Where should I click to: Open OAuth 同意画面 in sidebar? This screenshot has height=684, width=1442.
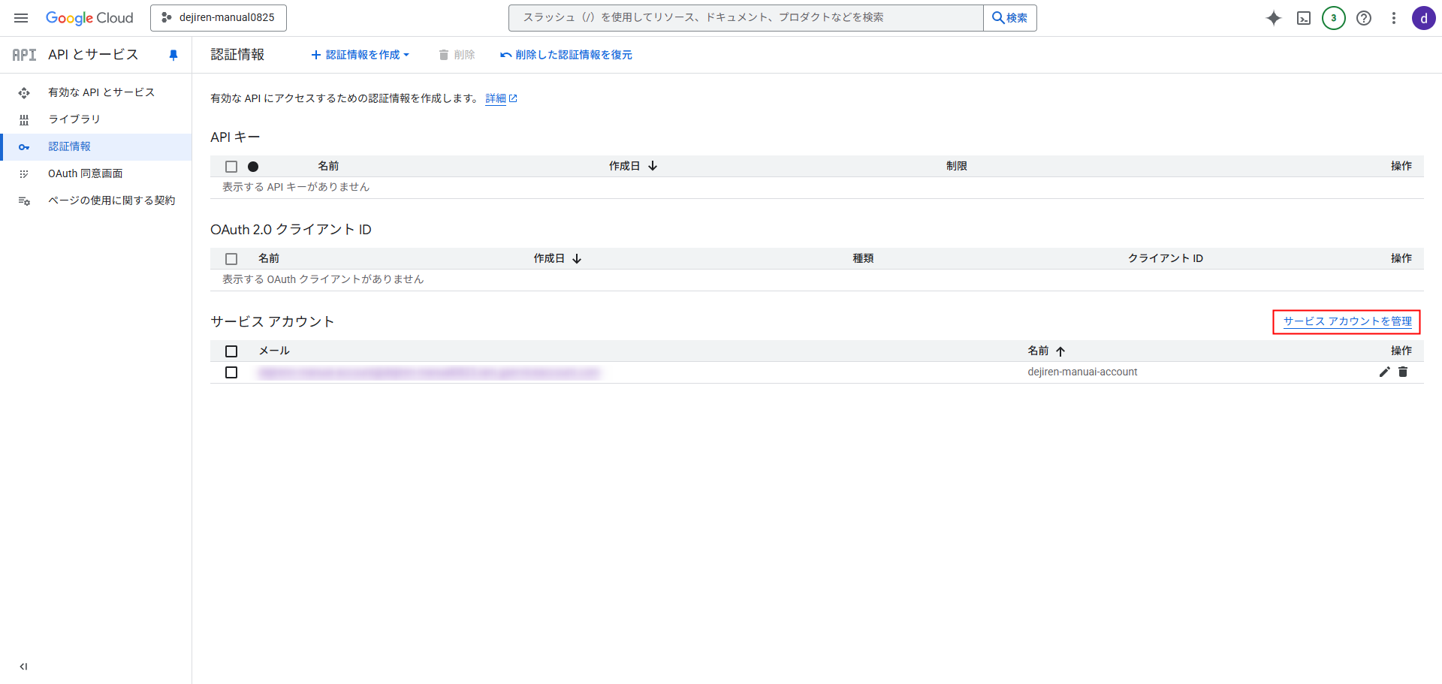click(85, 173)
